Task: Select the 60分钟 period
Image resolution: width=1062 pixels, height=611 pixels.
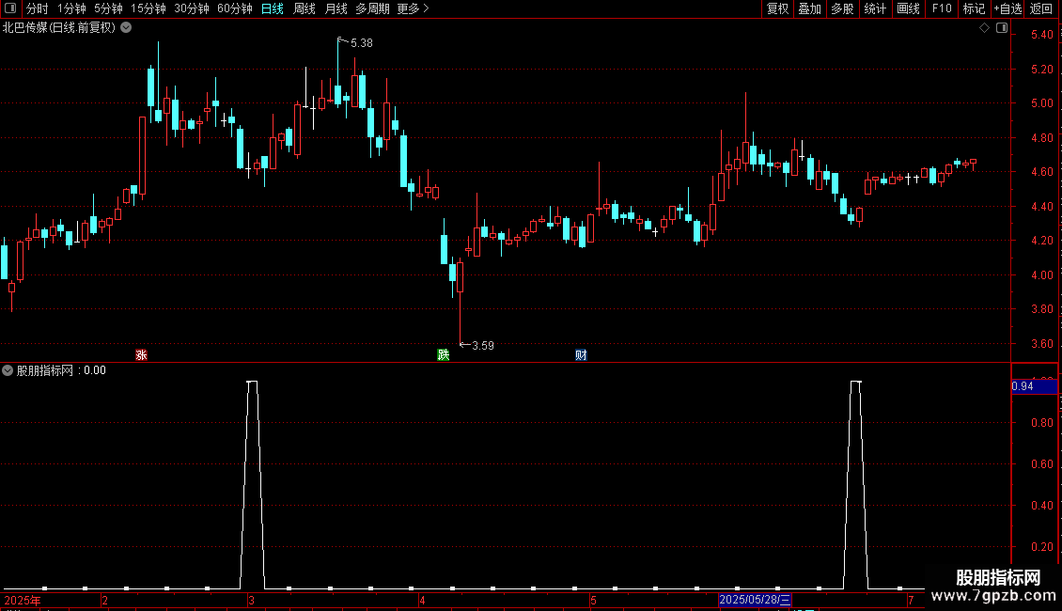Action: tap(235, 8)
